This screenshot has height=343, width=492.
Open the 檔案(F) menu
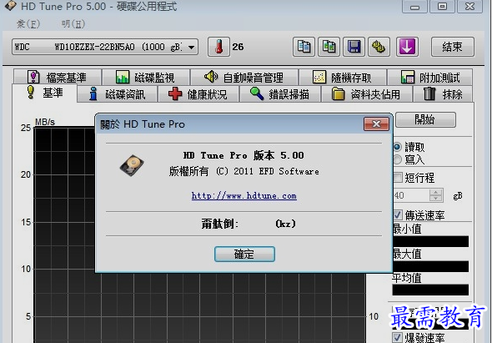[x=28, y=24]
